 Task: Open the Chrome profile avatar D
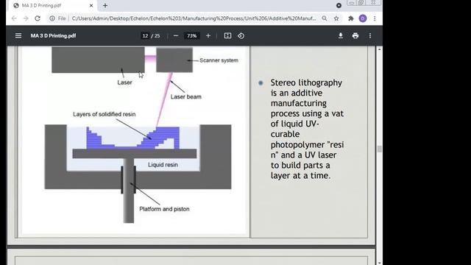coord(363,18)
